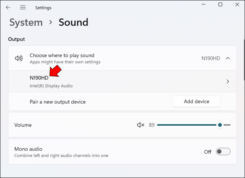
Task: Select the N190HD output device
Action: [39, 78]
